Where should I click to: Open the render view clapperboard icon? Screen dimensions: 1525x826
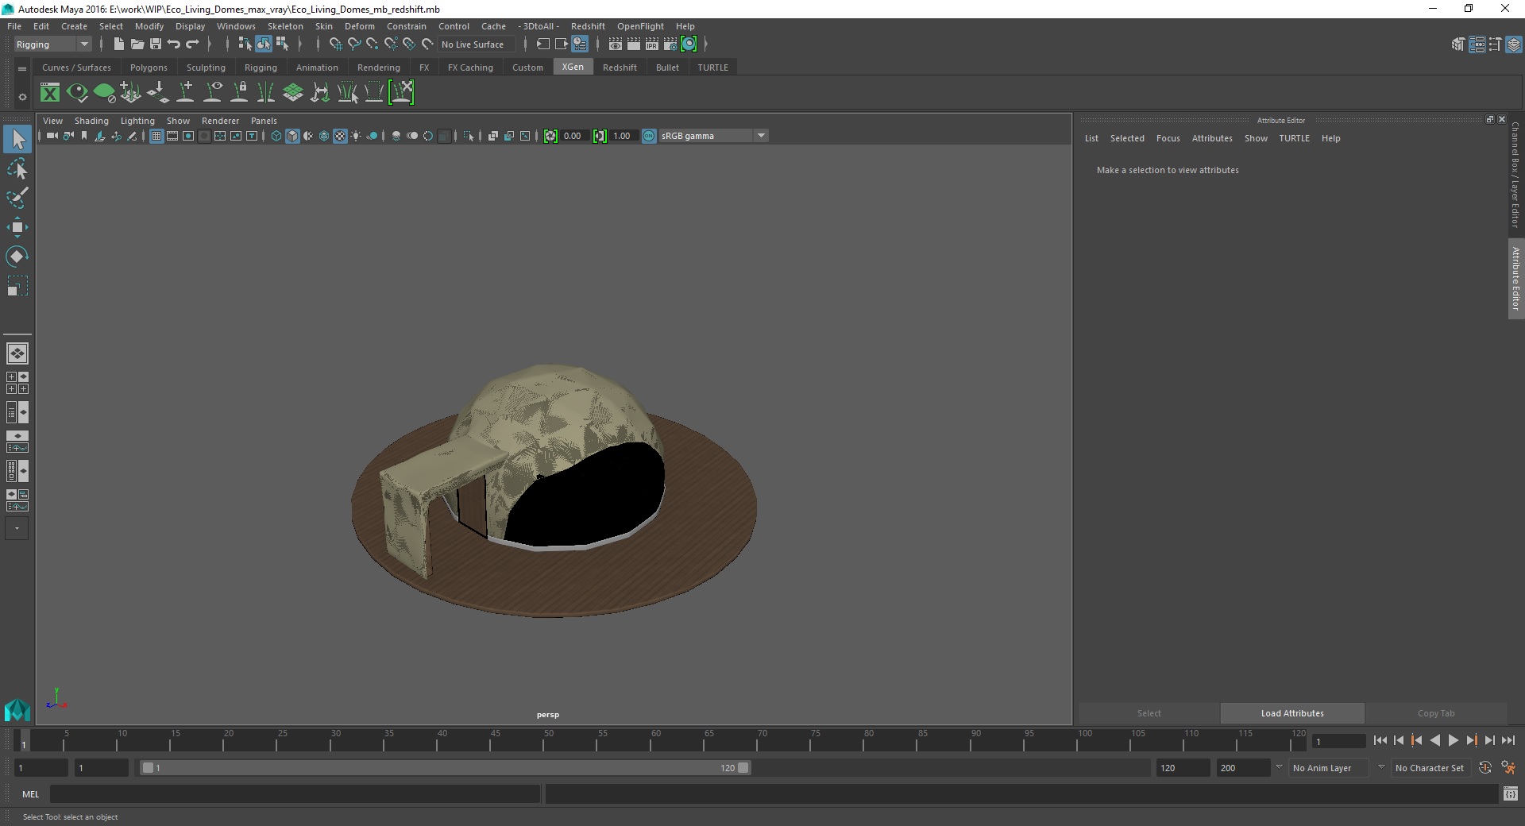(x=616, y=44)
